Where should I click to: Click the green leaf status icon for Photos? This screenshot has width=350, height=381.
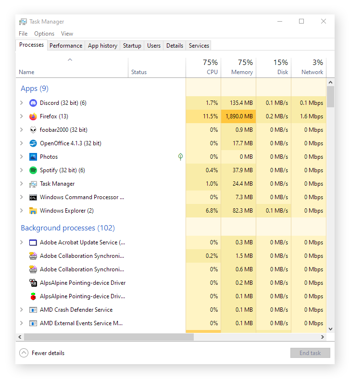pos(180,157)
